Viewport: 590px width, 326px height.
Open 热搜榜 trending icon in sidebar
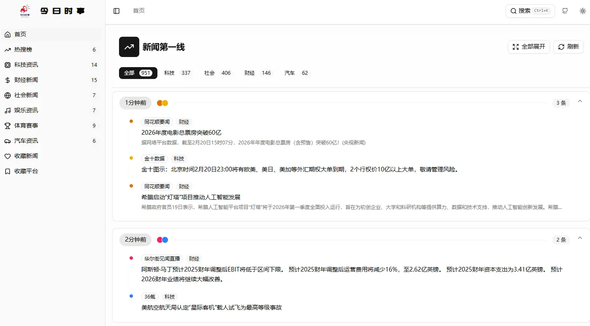pyautogui.click(x=8, y=49)
